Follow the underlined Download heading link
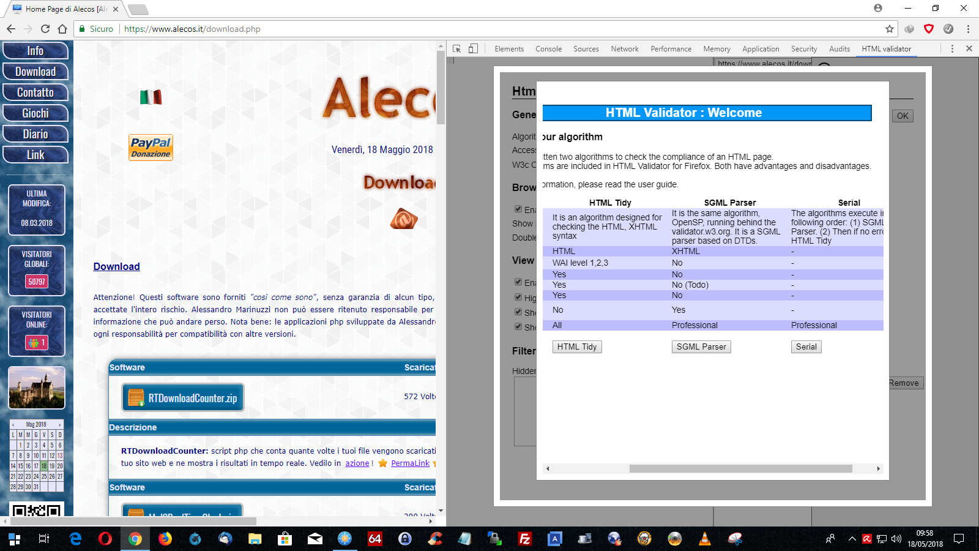This screenshot has height=551, width=979. click(116, 266)
